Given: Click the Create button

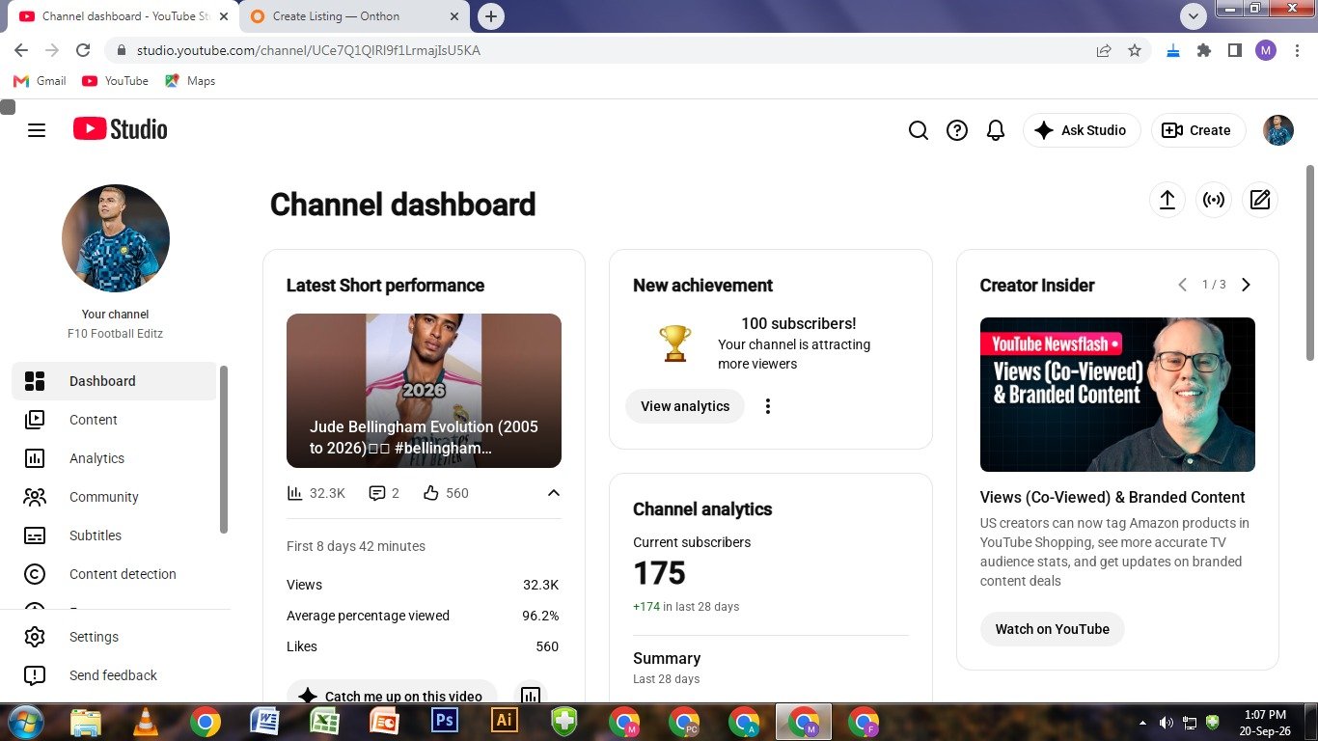Looking at the screenshot, I should 1197,130.
